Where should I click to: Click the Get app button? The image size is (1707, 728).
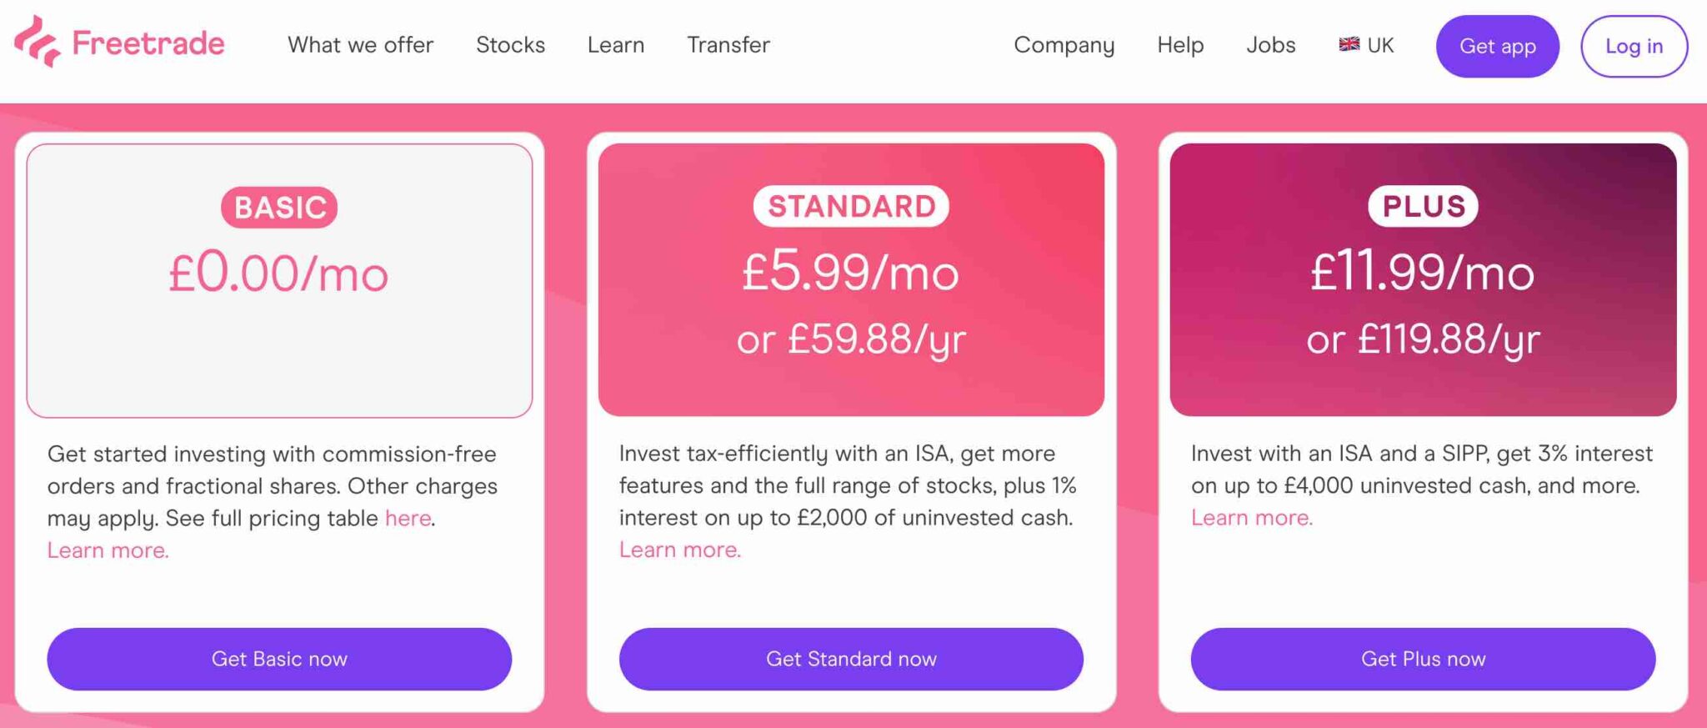click(1497, 47)
